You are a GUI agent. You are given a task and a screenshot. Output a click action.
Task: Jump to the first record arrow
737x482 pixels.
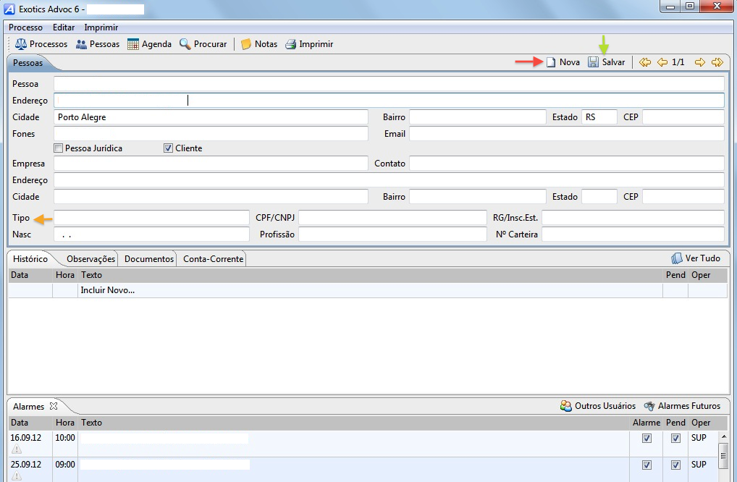pyautogui.click(x=644, y=62)
